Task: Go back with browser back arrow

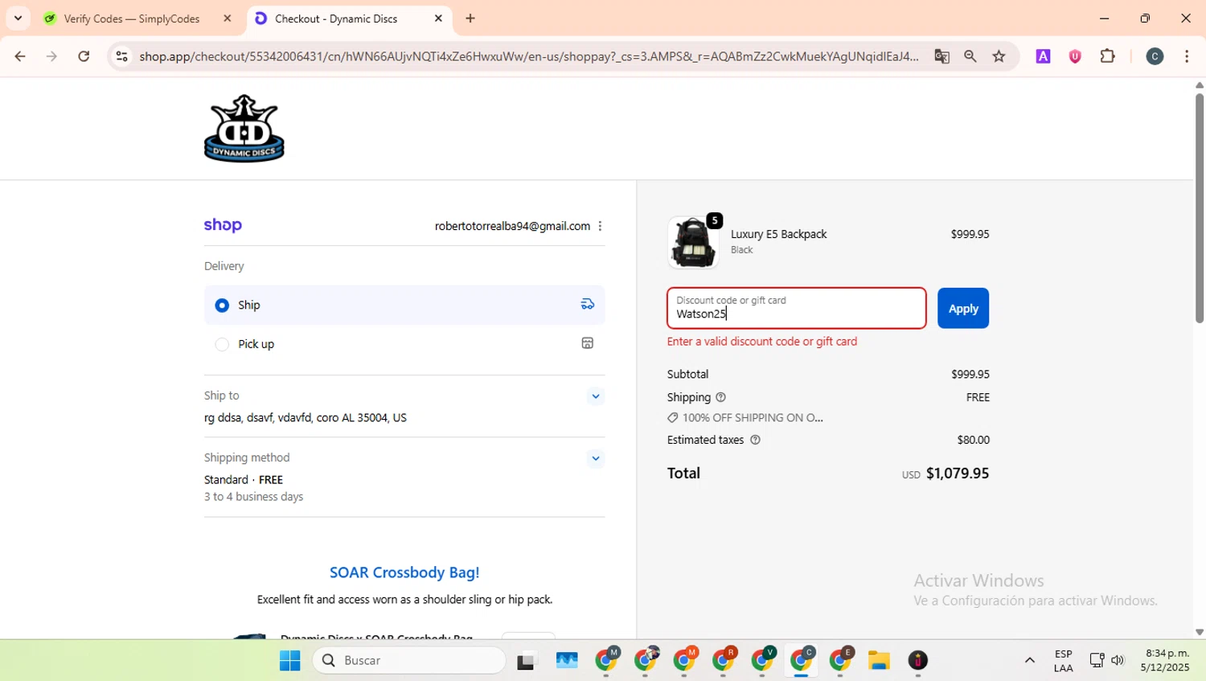Action: click(x=20, y=56)
